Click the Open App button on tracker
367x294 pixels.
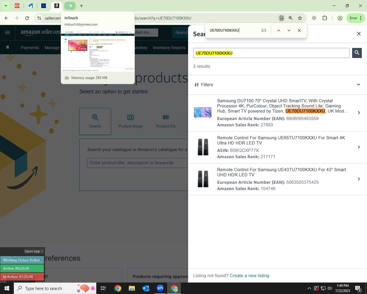pos(34,251)
